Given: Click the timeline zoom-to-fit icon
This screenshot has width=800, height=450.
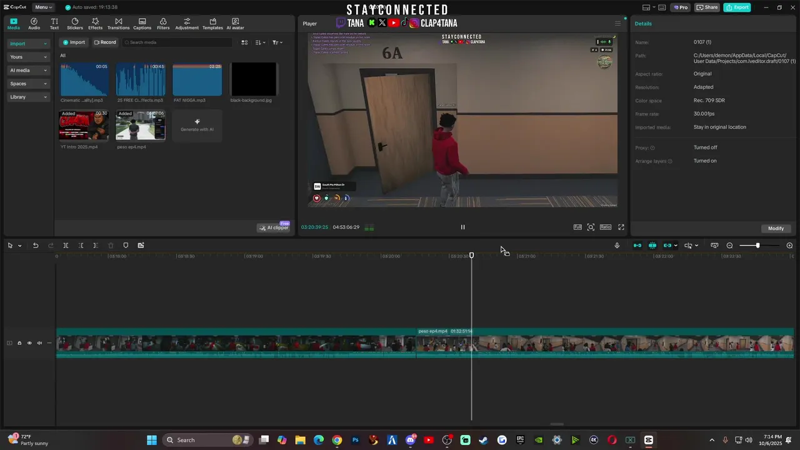Looking at the screenshot, I should click(714, 246).
